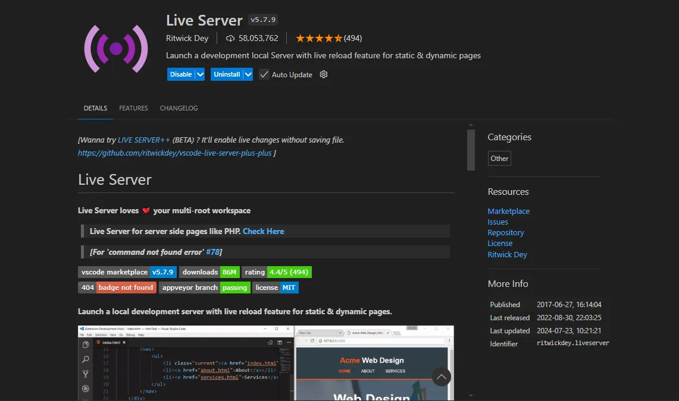Viewport: 679px width, 401px height.
Task: Click the download count cloud icon
Action: click(x=230, y=39)
